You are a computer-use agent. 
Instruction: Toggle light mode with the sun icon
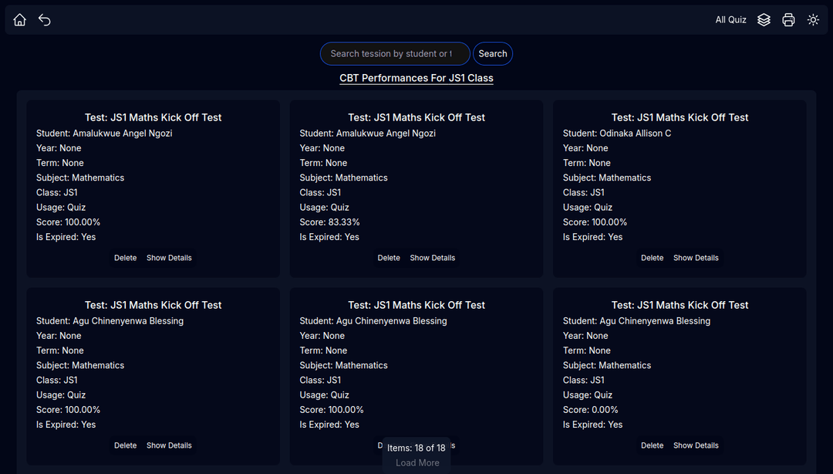pos(813,19)
